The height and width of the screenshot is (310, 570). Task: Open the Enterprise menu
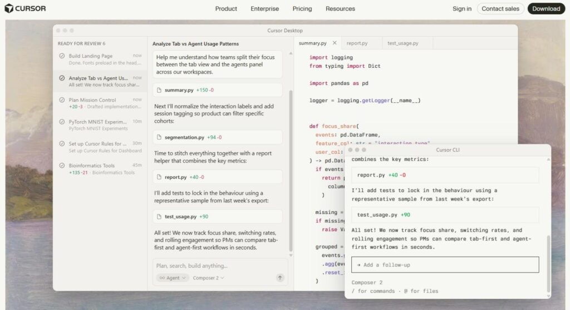point(264,9)
